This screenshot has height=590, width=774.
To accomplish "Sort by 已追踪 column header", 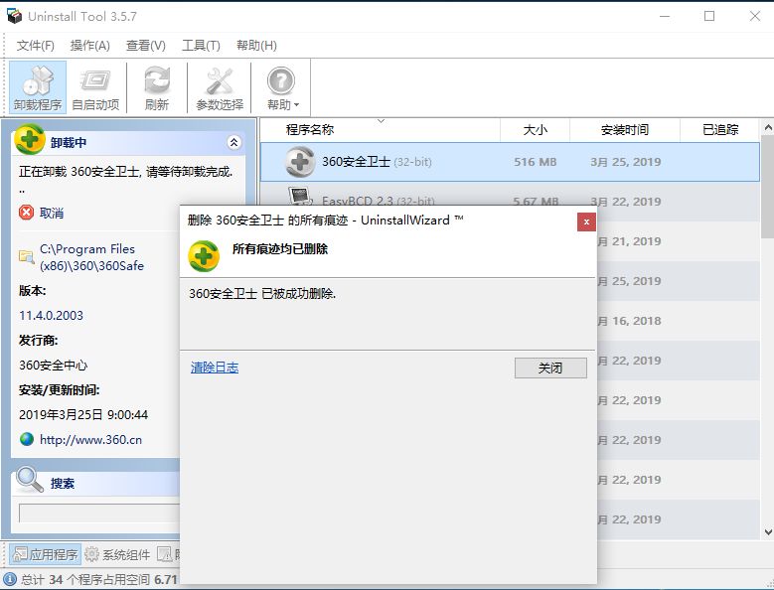I will pyautogui.click(x=720, y=130).
